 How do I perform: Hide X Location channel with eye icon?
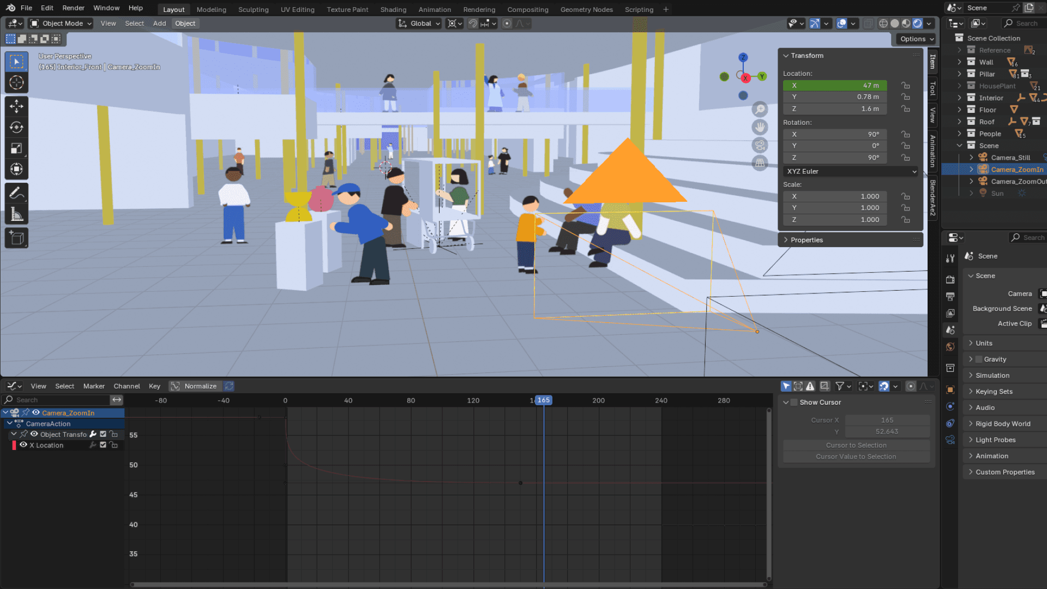point(23,445)
